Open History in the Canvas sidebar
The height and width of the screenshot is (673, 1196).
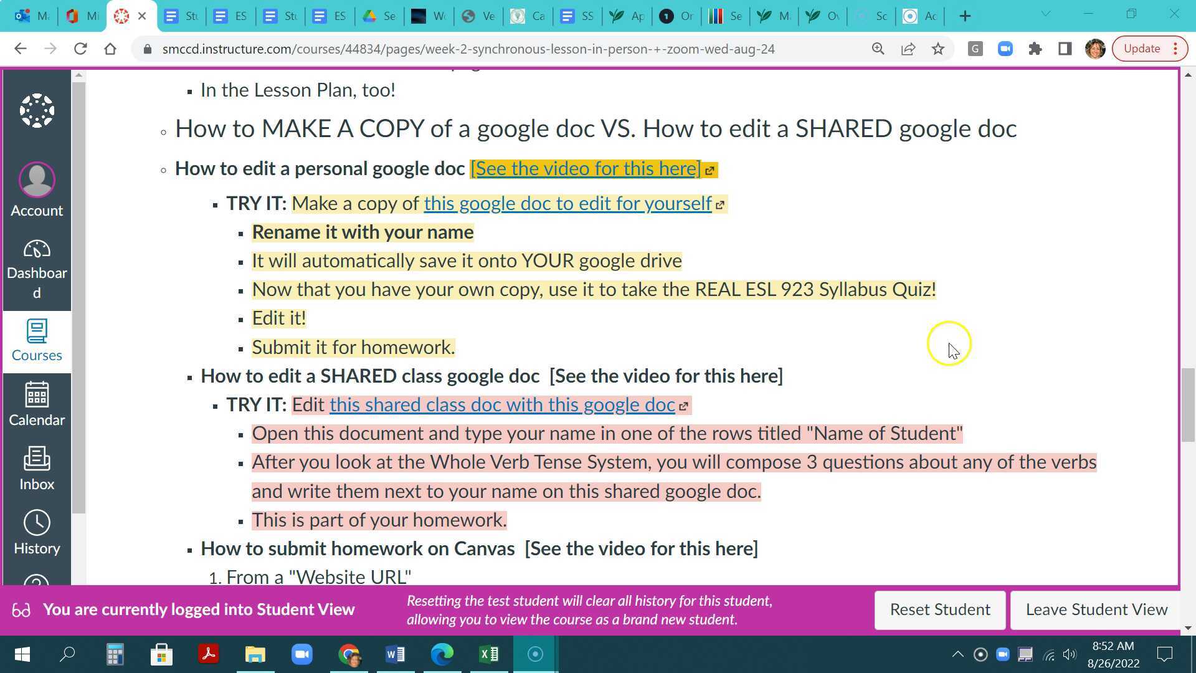click(x=37, y=533)
